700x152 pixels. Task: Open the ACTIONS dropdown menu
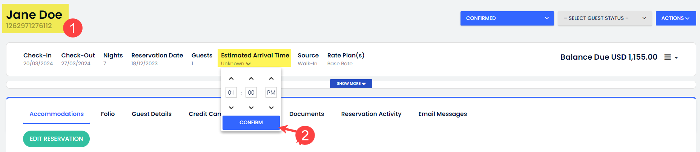pos(675,18)
